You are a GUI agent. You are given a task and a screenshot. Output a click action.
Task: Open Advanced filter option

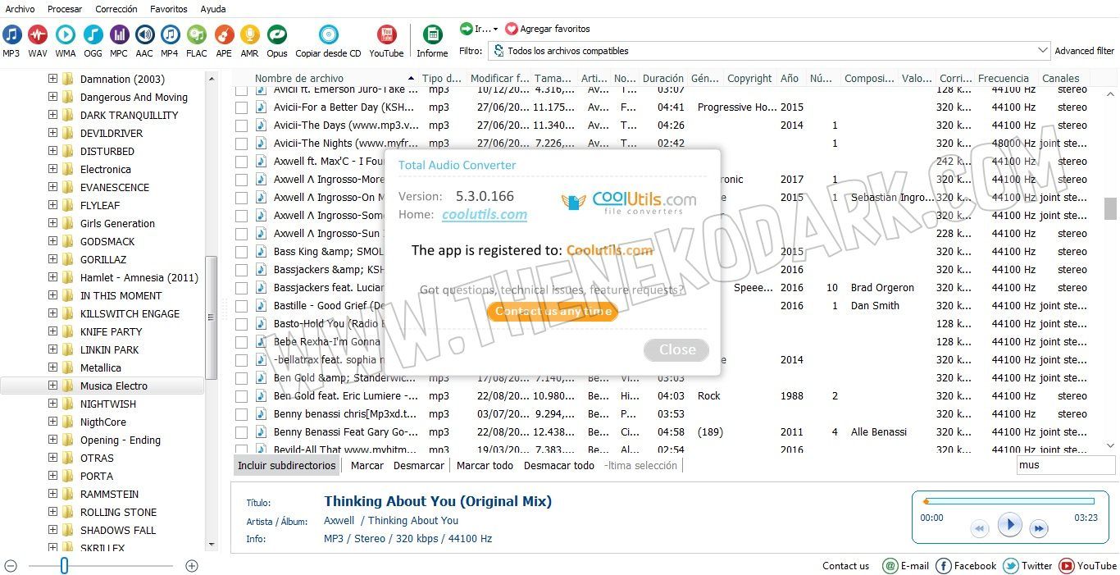coord(1085,51)
